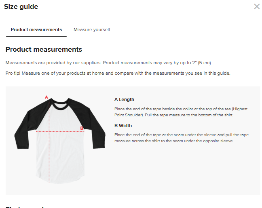Click the white body of the shirt
262x208 pixels.
pos(65,158)
